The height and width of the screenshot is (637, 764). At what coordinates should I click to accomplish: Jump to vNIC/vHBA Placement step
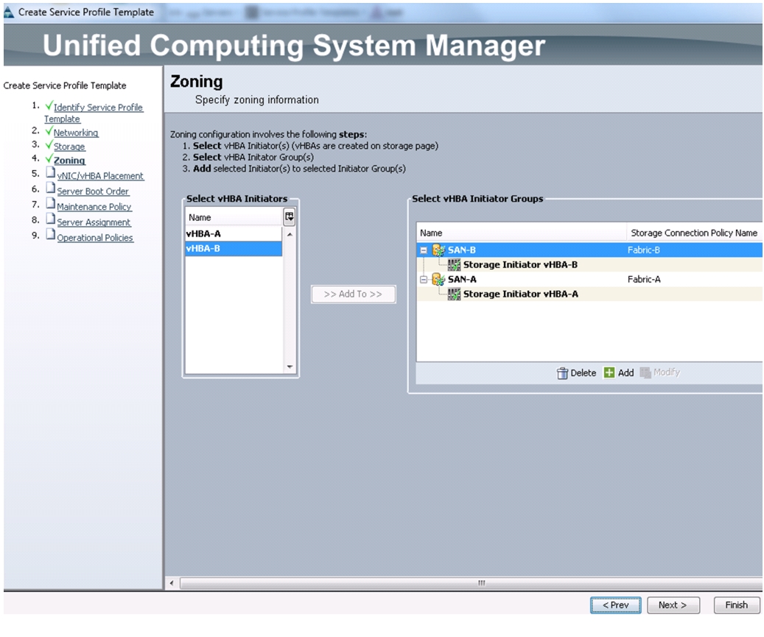click(100, 176)
